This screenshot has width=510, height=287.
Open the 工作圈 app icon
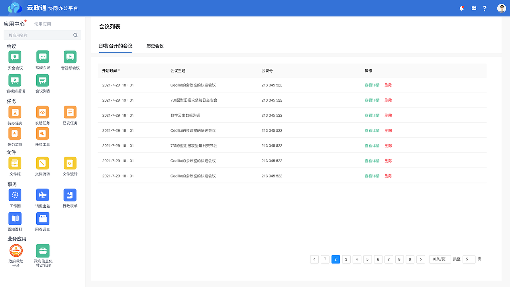click(x=15, y=195)
